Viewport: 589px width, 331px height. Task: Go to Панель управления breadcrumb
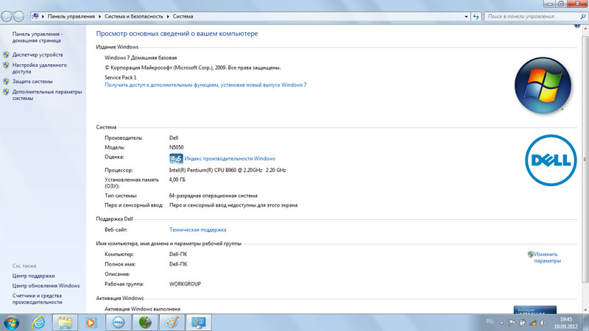pyautogui.click(x=71, y=16)
